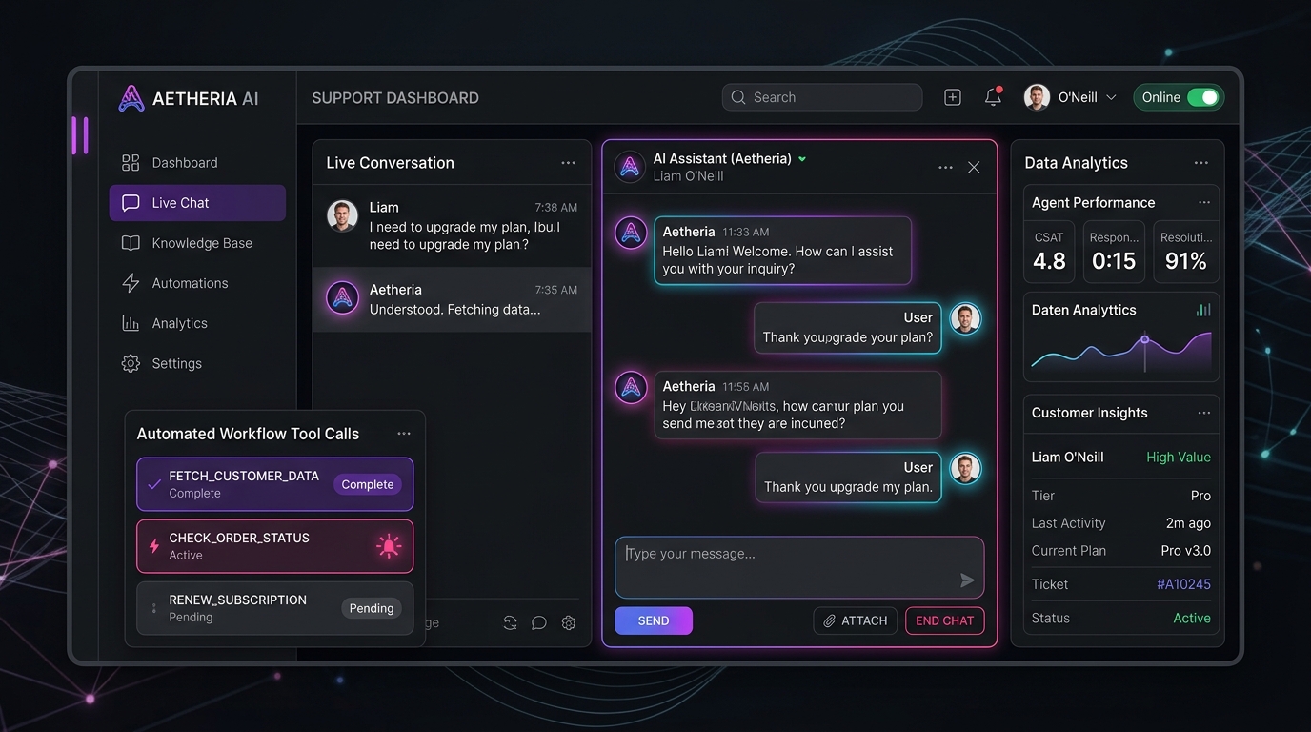Screen dimensions: 1311x732
Task: Open Automated Workflow Tool Calls options menu
Action: click(404, 434)
